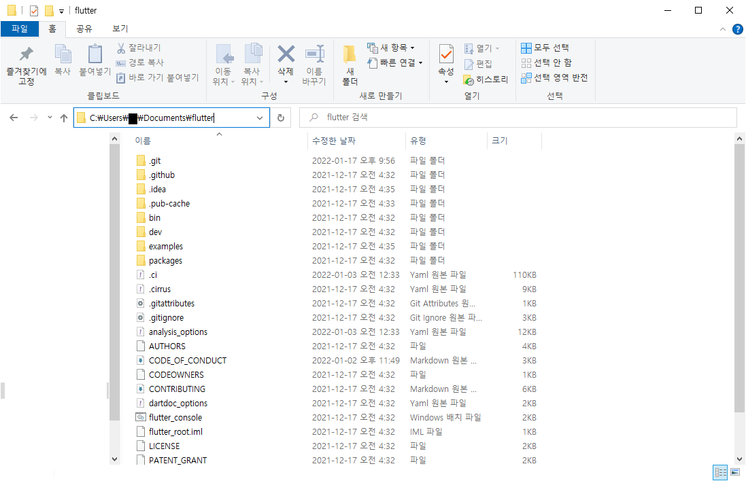746x481 pixels.
Task: Open 히스토리 (History) in ribbon
Action: [486, 79]
